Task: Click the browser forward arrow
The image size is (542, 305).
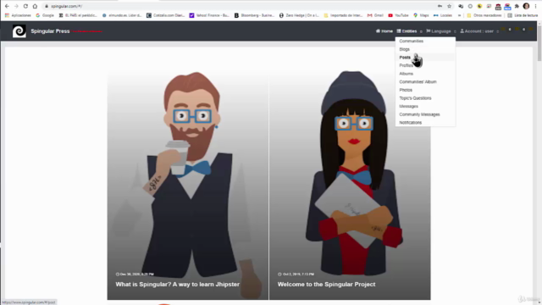Action: click(16, 6)
